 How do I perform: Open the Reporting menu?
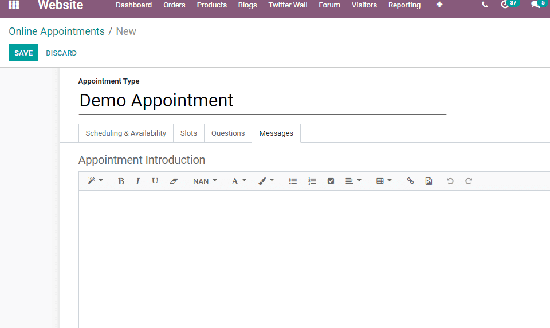click(x=404, y=5)
